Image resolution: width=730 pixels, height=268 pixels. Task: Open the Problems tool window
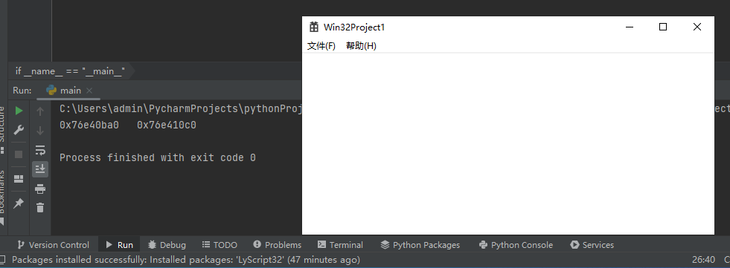[278, 245]
